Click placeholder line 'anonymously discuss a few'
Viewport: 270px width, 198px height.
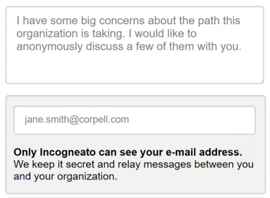point(129,46)
